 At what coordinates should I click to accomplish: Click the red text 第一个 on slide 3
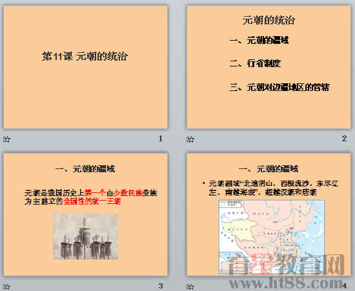pos(95,193)
